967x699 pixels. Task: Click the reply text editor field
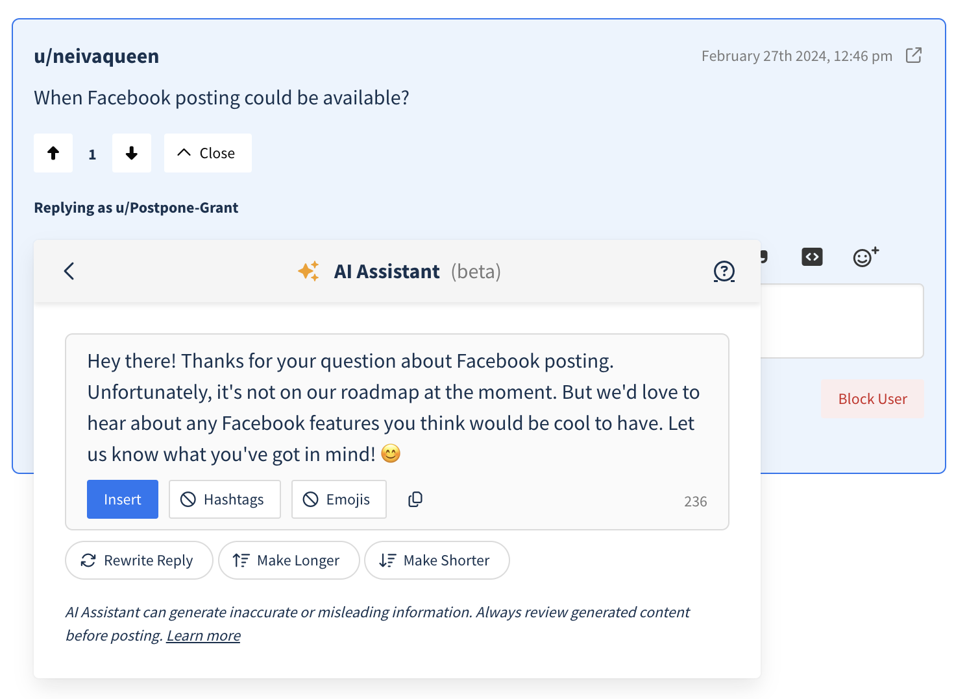pos(842,321)
